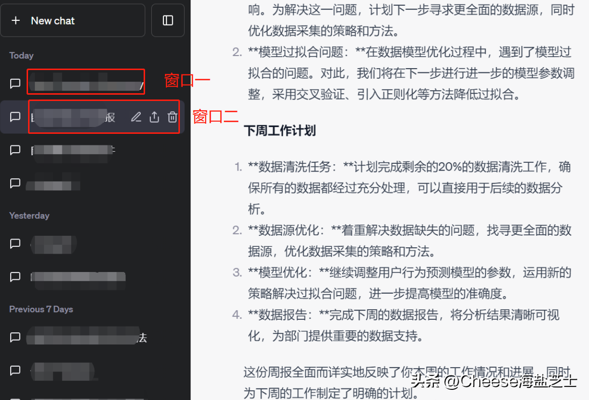Click the chat icon of first Yesterday chat
This screenshot has width=589, height=400.
(15, 244)
